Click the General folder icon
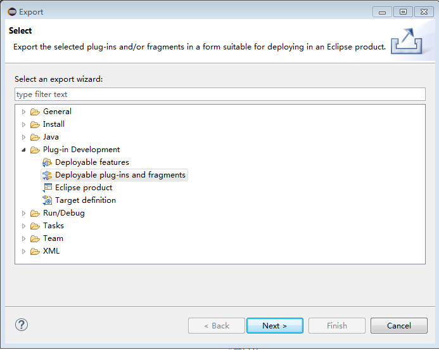This screenshot has width=439, height=350. (35, 112)
